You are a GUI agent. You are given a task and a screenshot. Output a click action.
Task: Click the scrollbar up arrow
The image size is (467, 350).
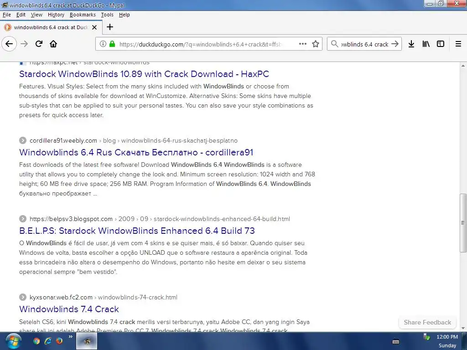(x=463, y=66)
